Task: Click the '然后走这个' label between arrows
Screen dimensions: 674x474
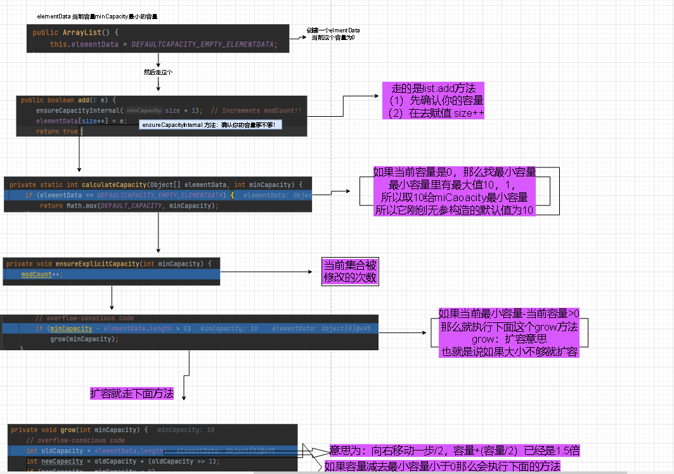Action: pos(158,72)
